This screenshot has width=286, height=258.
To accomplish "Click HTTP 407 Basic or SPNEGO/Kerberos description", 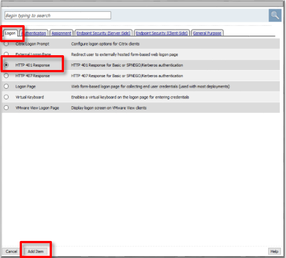I will (127, 76).
